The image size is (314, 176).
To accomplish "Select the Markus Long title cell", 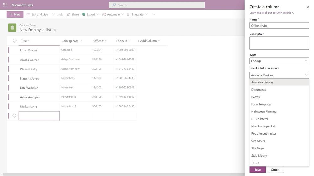I will (x=39, y=106).
